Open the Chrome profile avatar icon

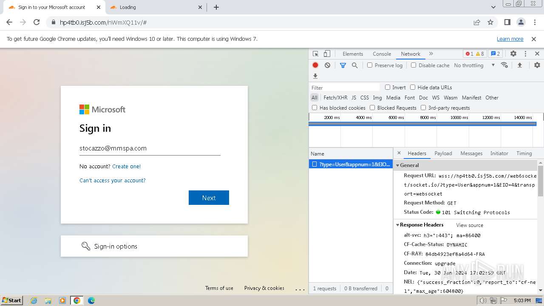521,23
